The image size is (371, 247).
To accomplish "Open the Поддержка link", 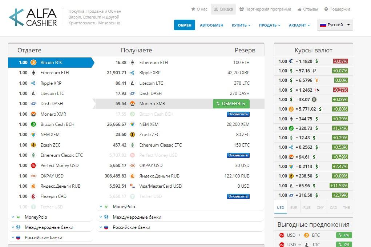I will coord(337,9).
